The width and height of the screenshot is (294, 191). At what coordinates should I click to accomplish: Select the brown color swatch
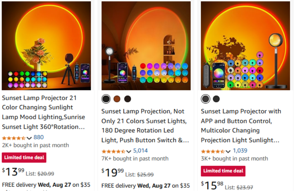[117, 99]
